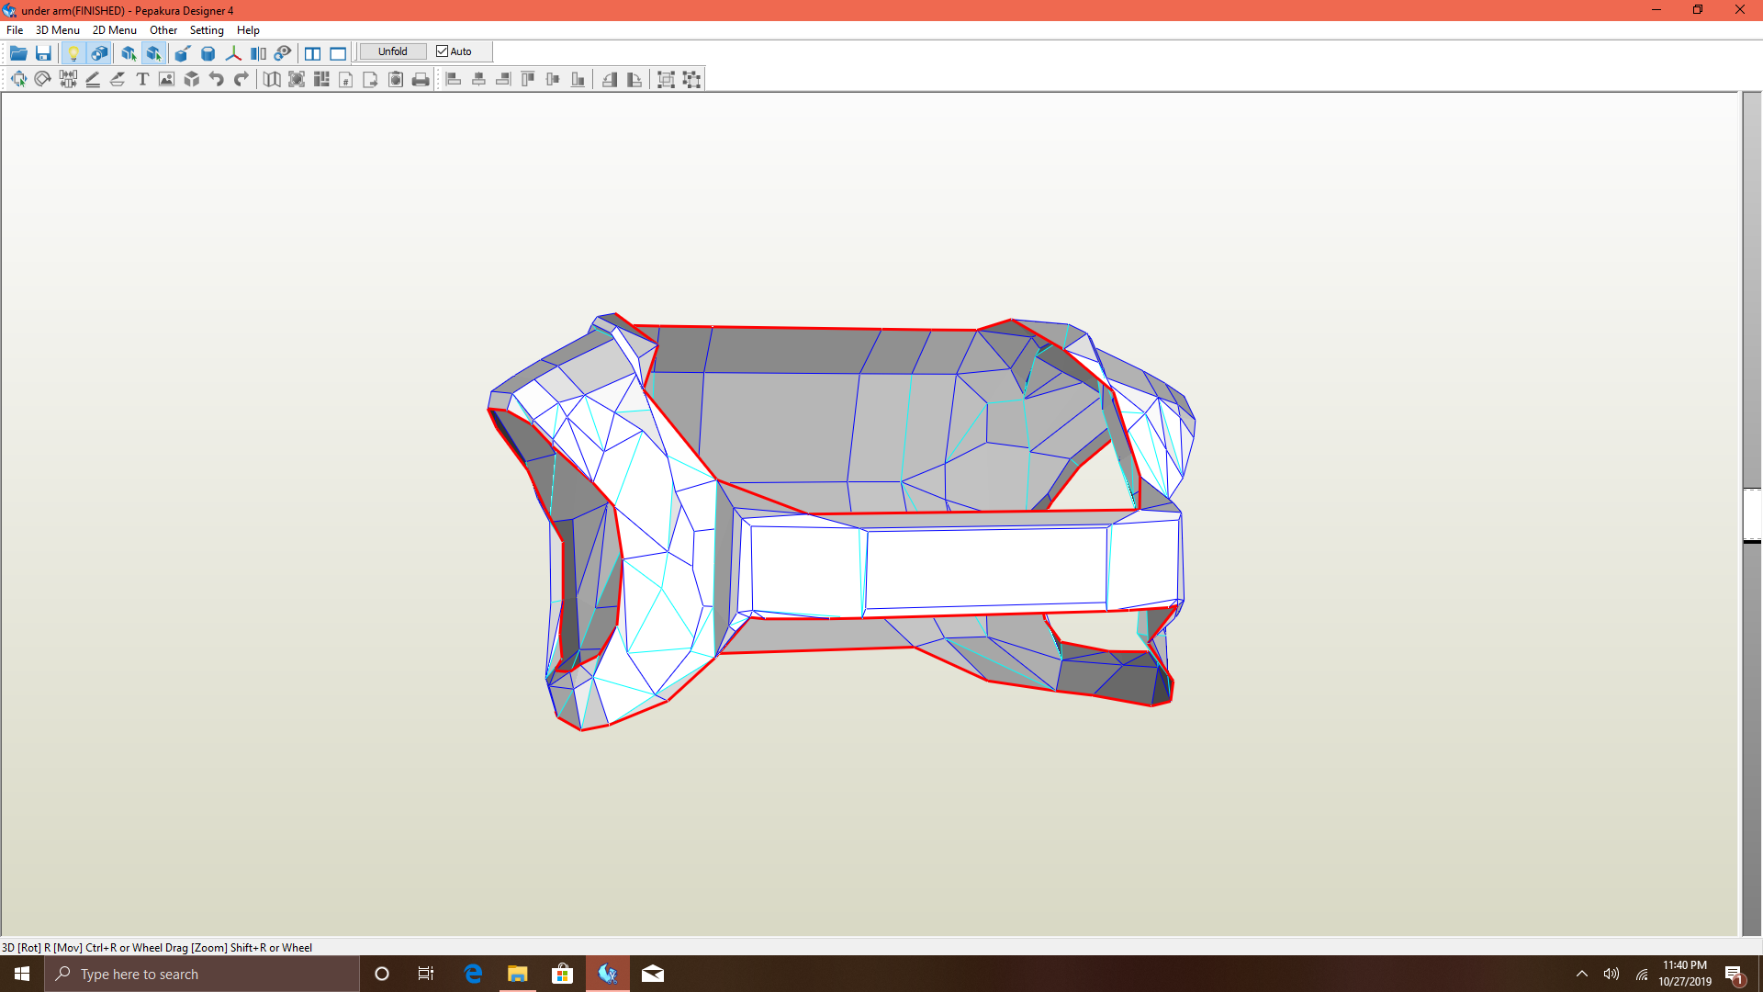1763x992 pixels.
Task: Redo the last action
Action: 241,79
